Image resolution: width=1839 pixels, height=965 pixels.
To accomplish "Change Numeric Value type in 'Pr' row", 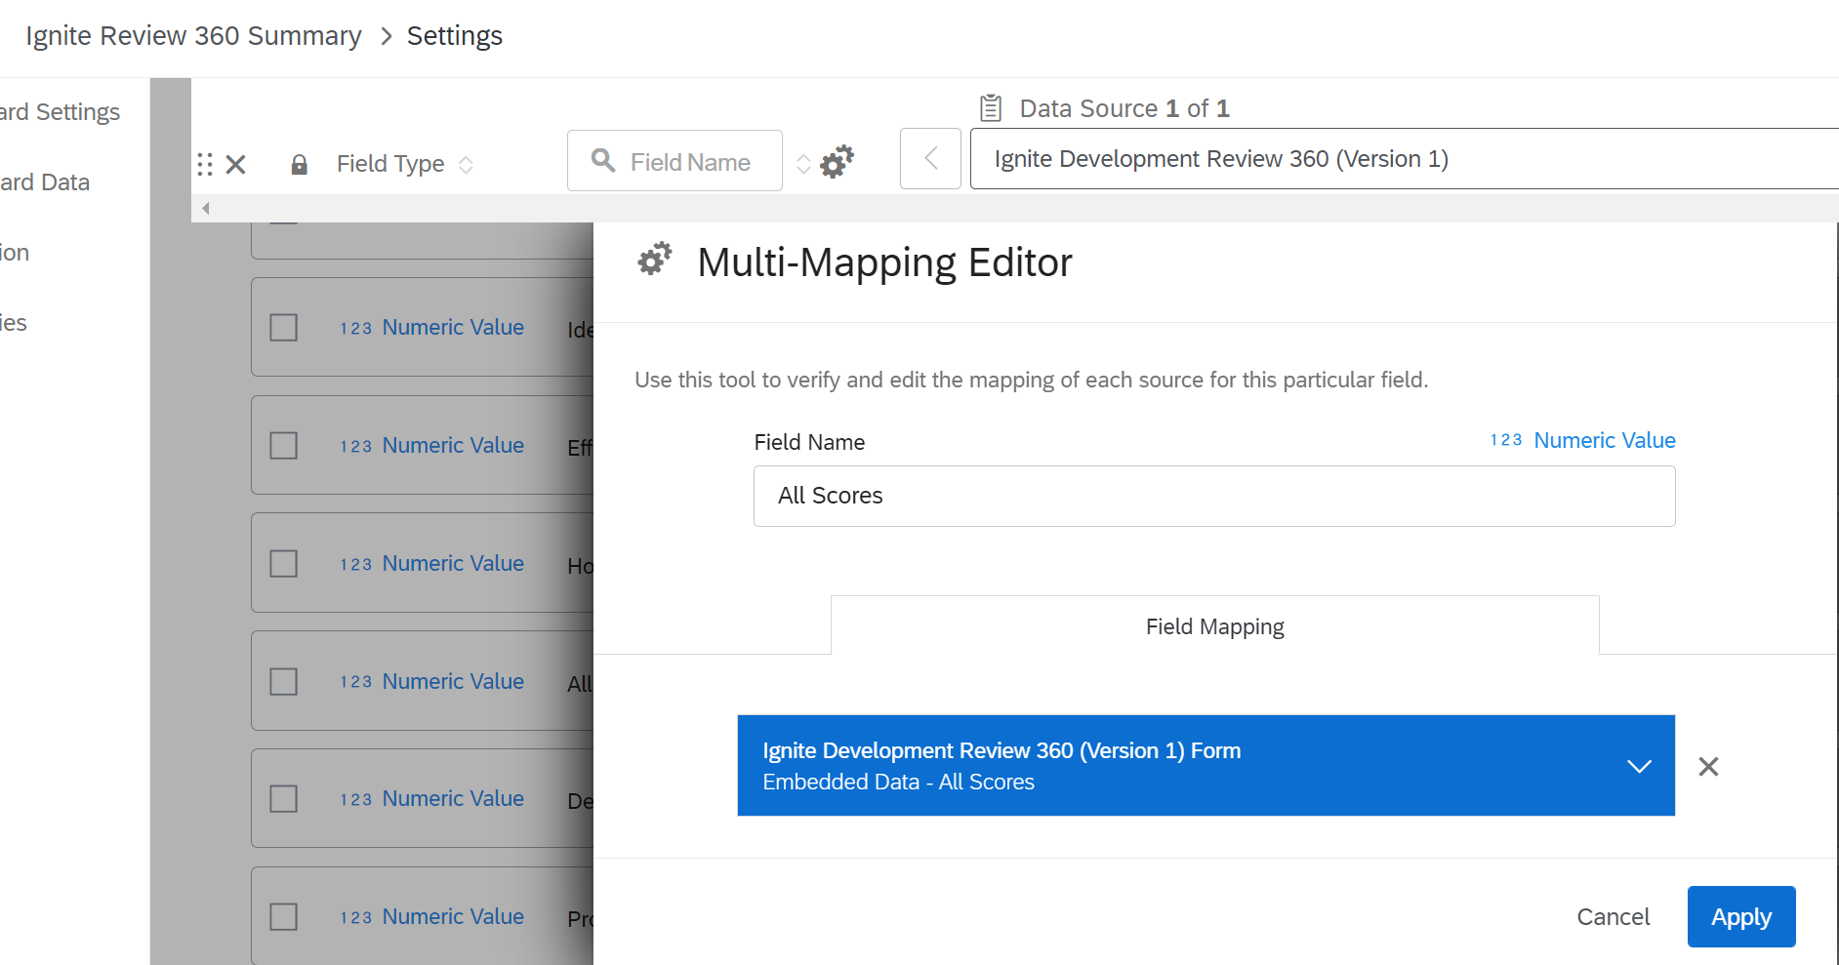I will (x=432, y=917).
